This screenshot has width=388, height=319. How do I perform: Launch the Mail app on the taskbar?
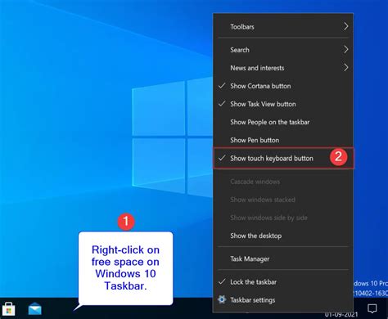(x=35, y=309)
